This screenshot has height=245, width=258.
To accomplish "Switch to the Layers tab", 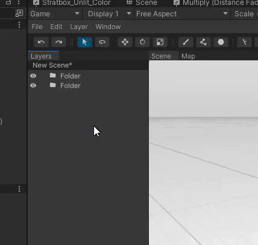I will 43,56.
